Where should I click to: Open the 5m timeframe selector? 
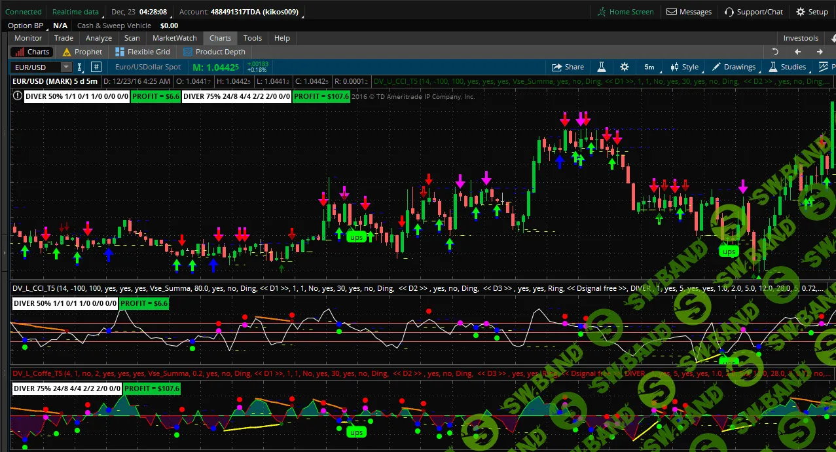coord(649,67)
